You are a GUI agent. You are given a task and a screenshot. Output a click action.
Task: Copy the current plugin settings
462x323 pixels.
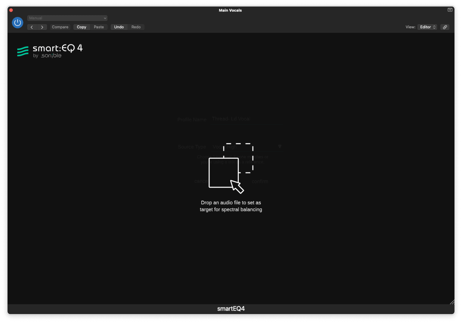(81, 27)
